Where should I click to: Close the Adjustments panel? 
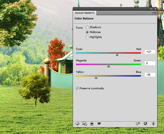pyautogui.click(x=156, y=9)
